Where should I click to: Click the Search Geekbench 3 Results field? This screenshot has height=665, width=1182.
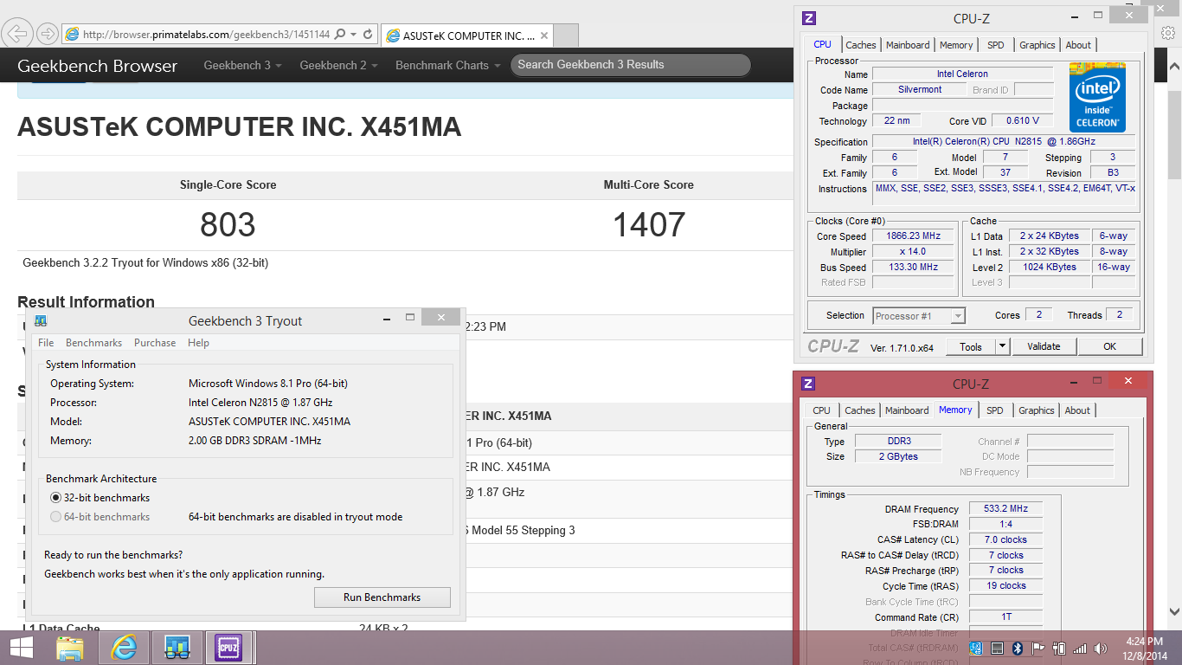631,65
